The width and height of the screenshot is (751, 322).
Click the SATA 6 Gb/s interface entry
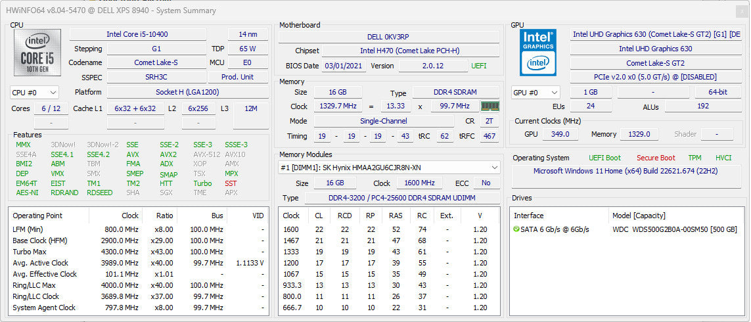pyautogui.click(x=555, y=229)
